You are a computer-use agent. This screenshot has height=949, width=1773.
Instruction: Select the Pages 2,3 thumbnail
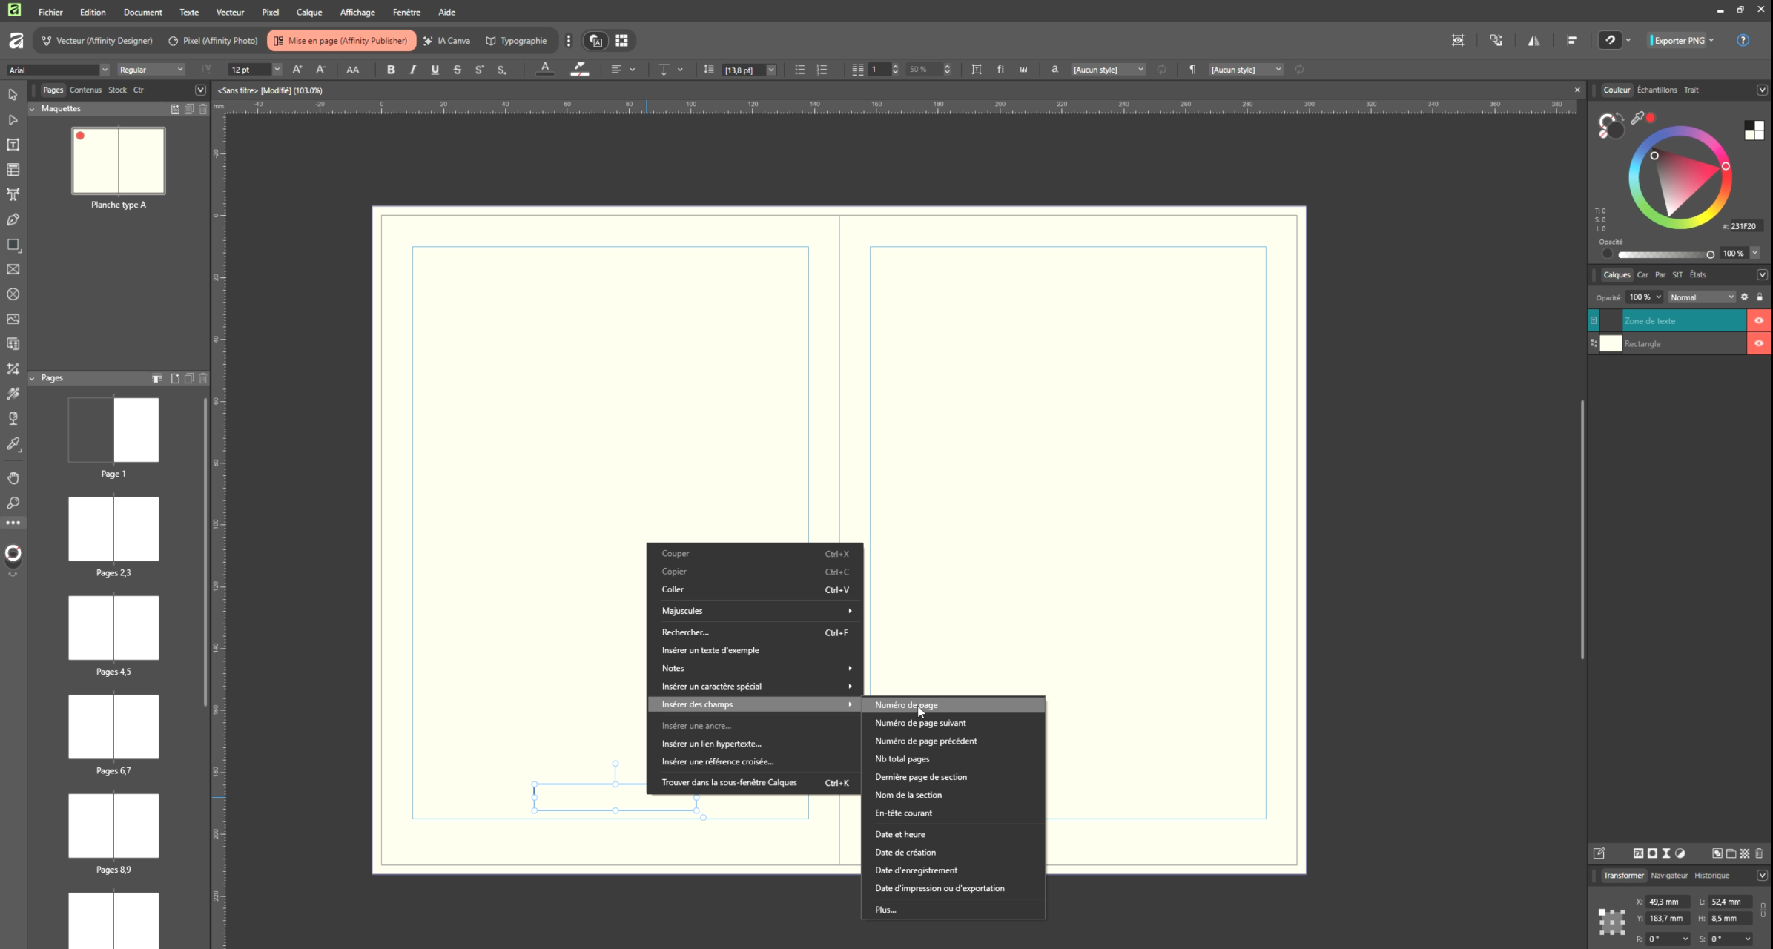tap(113, 529)
